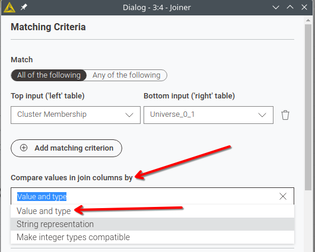Open the Cluster Membership left table dropdown
This screenshot has width=315, height=252.
(x=75, y=115)
